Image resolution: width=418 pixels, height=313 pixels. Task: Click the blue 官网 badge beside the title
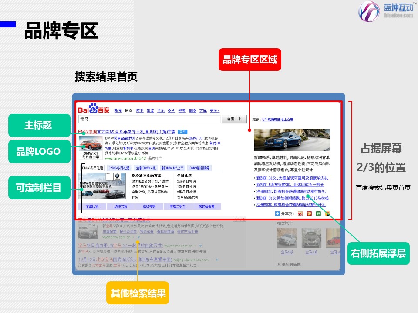[182, 131]
